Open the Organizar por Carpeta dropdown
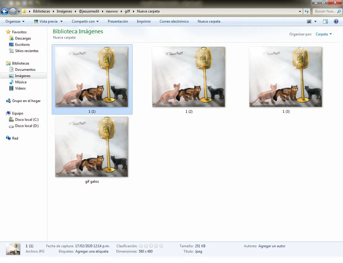 [324, 34]
